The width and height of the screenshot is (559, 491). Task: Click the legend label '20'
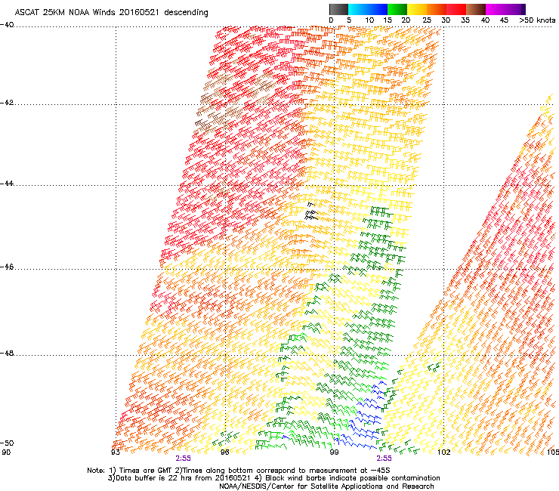[406, 20]
